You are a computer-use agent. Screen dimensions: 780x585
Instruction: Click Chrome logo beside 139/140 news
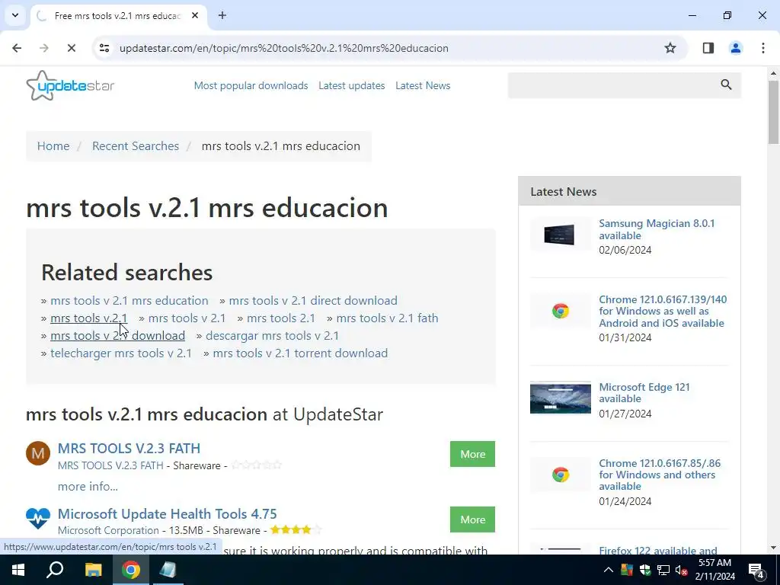coord(560,311)
